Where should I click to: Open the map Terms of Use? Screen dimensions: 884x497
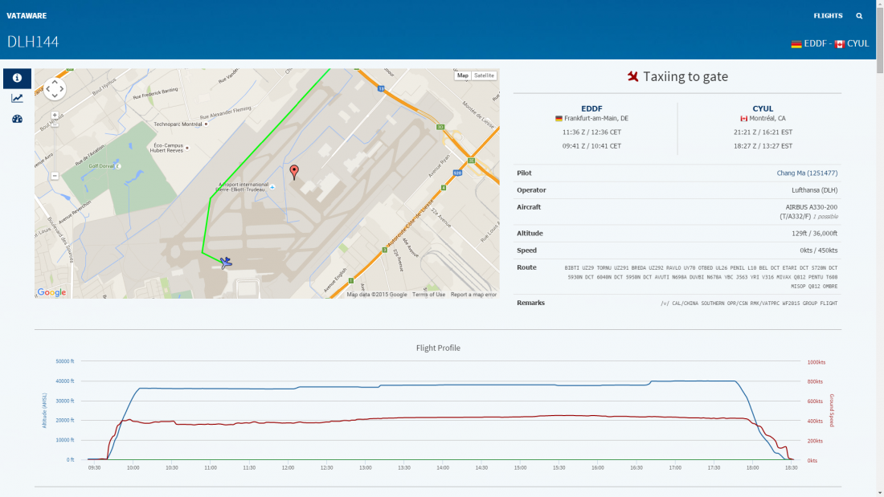428,294
